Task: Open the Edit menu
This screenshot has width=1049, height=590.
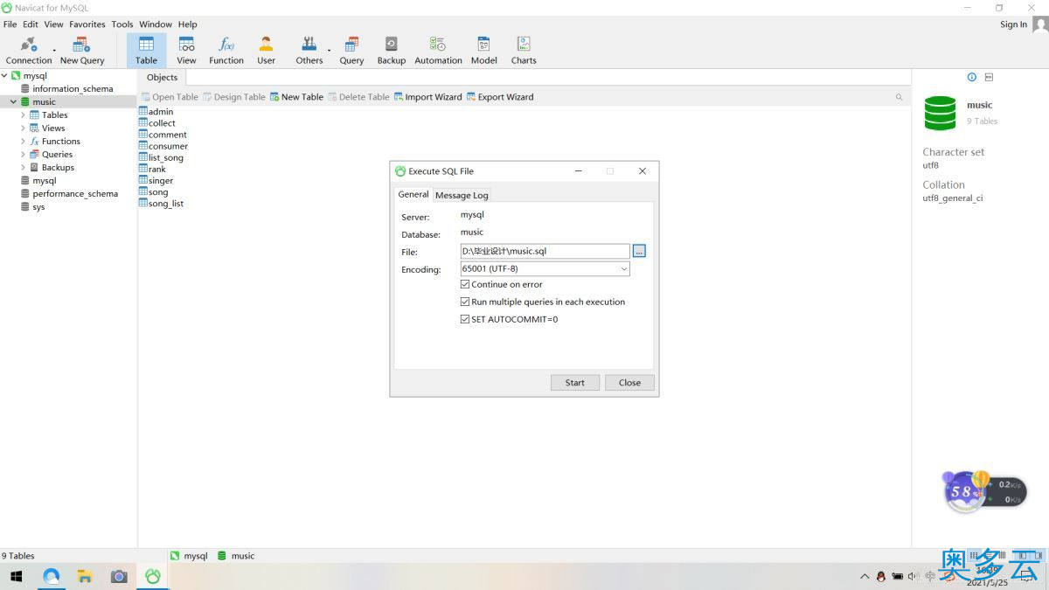Action: point(31,24)
